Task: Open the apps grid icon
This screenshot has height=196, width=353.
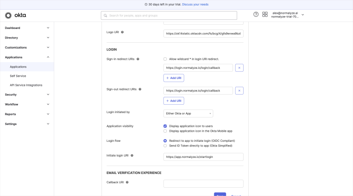Action: pos(265,15)
